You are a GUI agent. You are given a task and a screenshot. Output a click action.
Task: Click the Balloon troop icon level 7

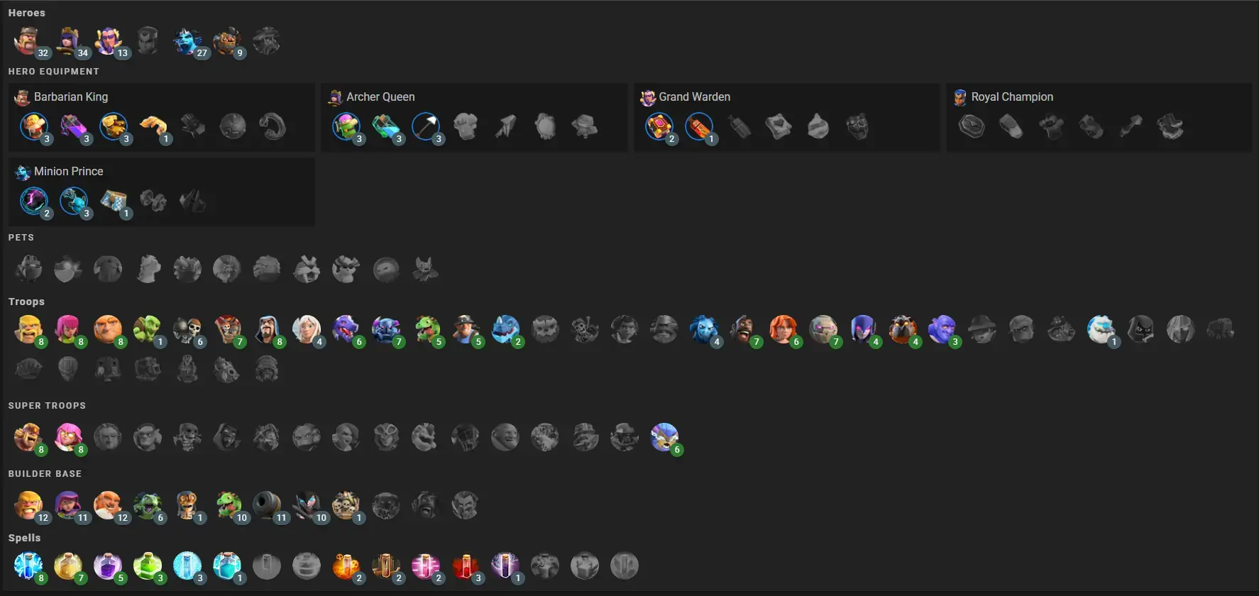[227, 330]
